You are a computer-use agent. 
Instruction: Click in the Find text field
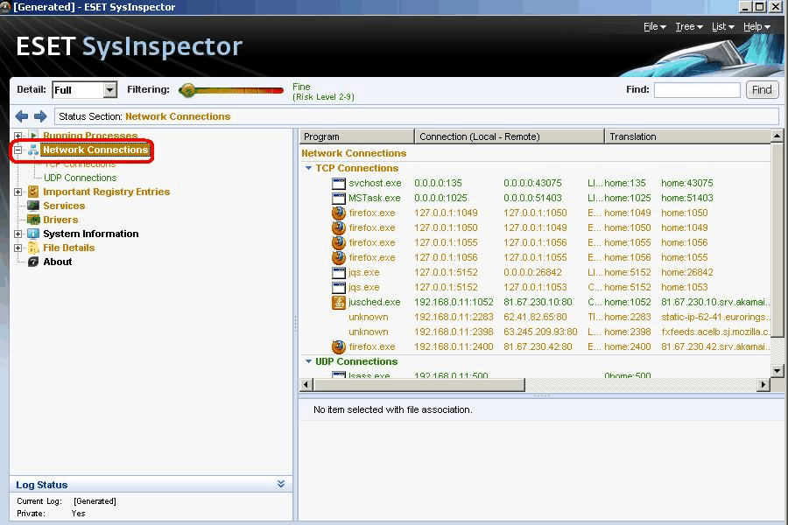(697, 90)
